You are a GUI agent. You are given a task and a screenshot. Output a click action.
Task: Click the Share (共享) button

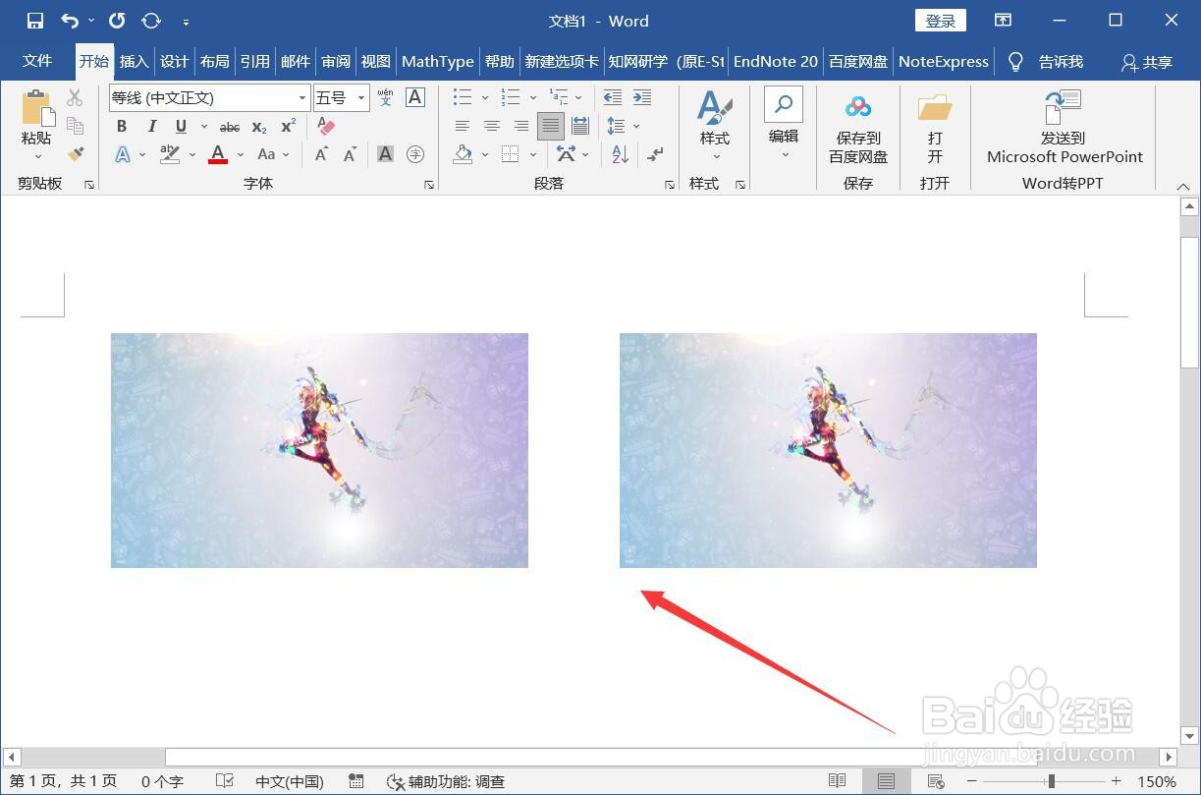pos(1148,62)
